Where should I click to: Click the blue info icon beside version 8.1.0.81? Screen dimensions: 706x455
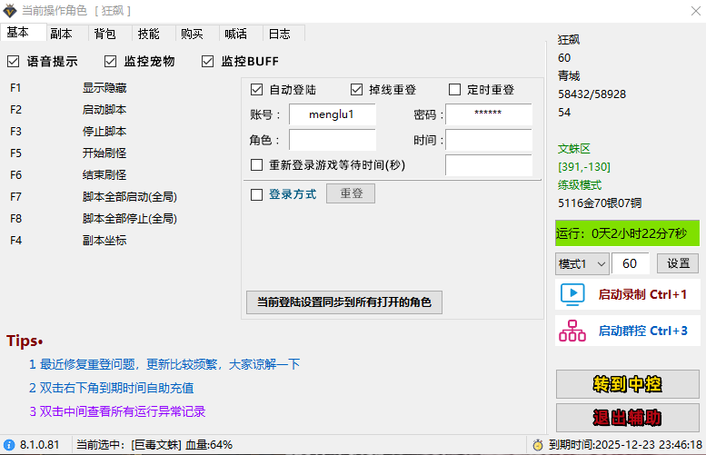[x=9, y=445]
